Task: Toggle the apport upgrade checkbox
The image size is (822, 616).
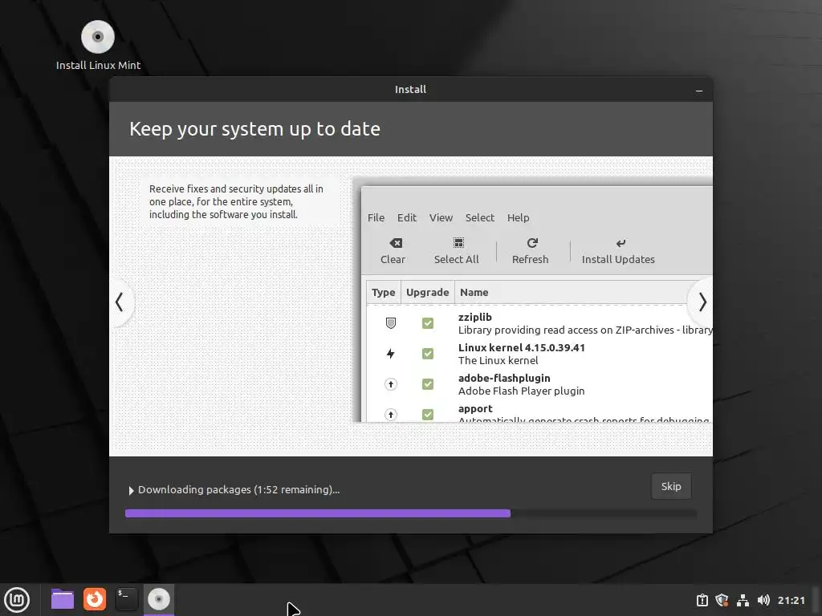Action: click(x=428, y=415)
